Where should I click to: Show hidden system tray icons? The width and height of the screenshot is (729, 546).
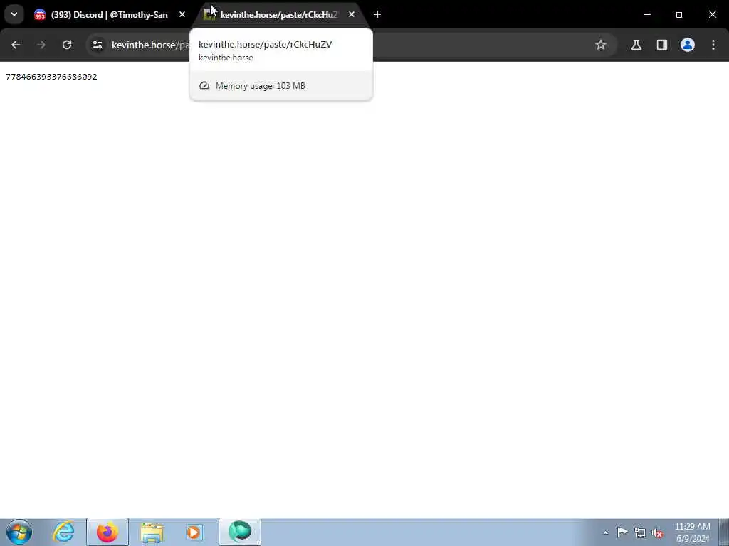(605, 532)
